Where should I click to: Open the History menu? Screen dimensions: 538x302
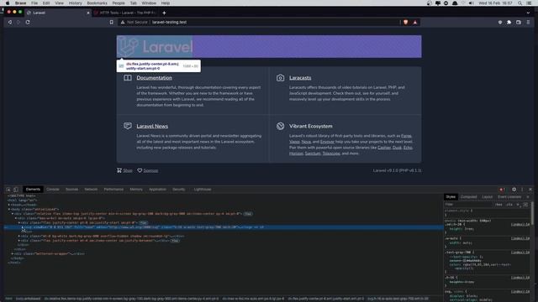(75, 3)
